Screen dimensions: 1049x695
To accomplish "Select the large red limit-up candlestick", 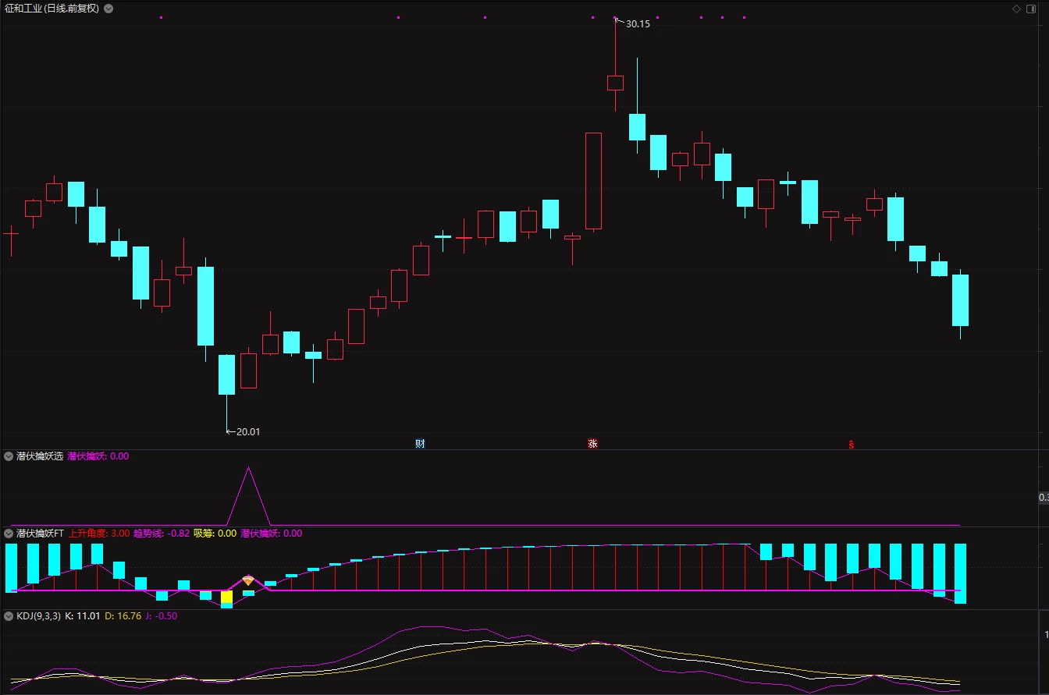I will tap(594, 181).
